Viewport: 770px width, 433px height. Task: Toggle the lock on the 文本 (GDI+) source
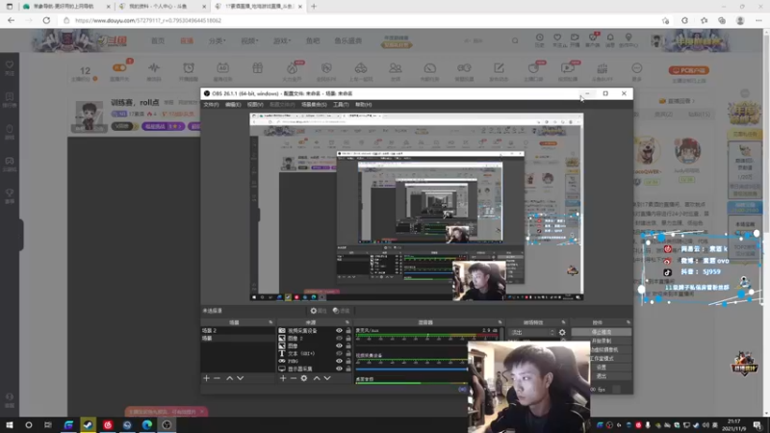point(348,353)
